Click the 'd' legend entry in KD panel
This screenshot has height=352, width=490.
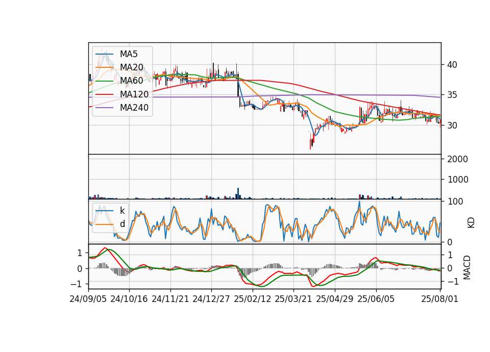pos(122,224)
